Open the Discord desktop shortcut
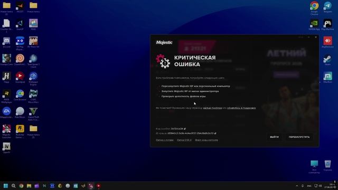The height and width of the screenshot is (190, 338). click(6, 42)
